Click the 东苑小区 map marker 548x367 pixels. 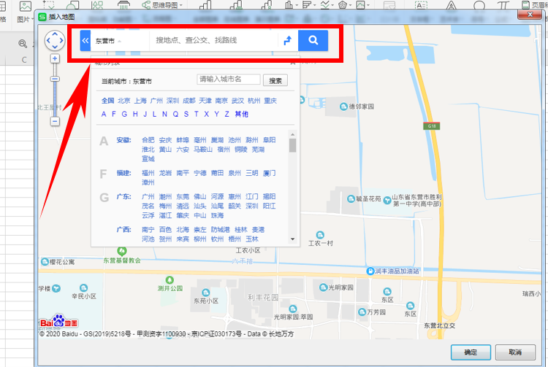pyautogui.click(x=206, y=293)
